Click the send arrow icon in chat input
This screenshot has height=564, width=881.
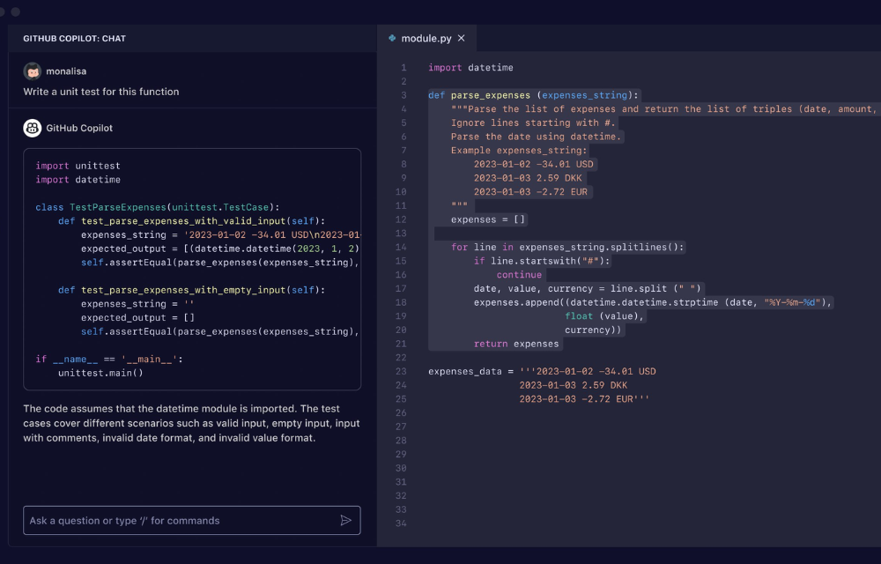pyautogui.click(x=345, y=521)
